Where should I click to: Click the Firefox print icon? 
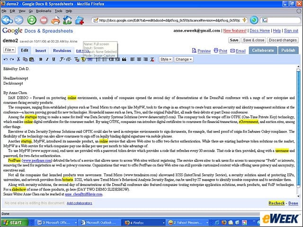(55, 20)
